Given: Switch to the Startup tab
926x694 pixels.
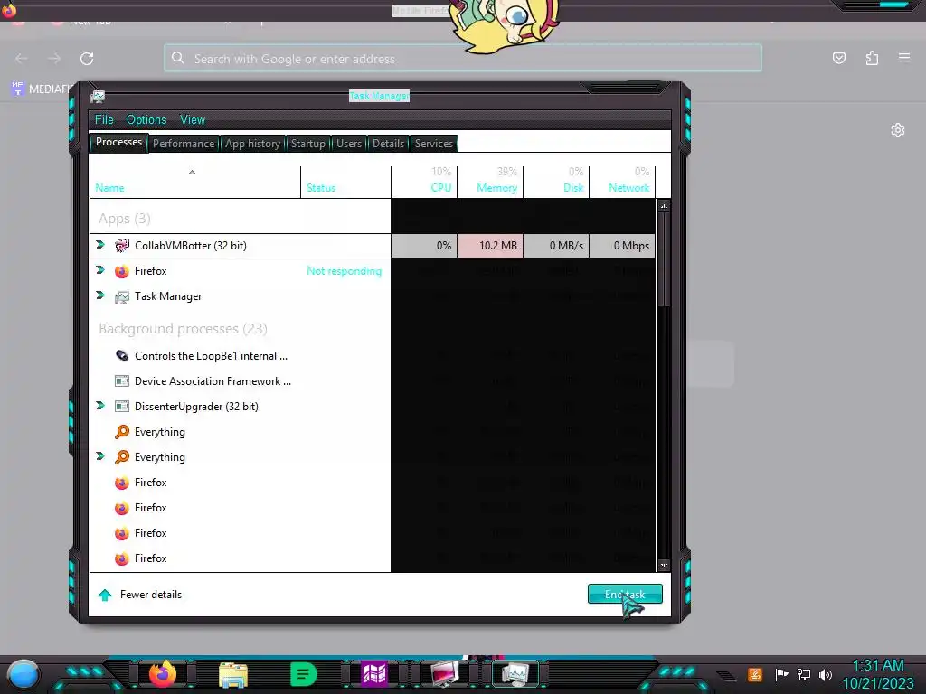Looking at the screenshot, I should [307, 144].
